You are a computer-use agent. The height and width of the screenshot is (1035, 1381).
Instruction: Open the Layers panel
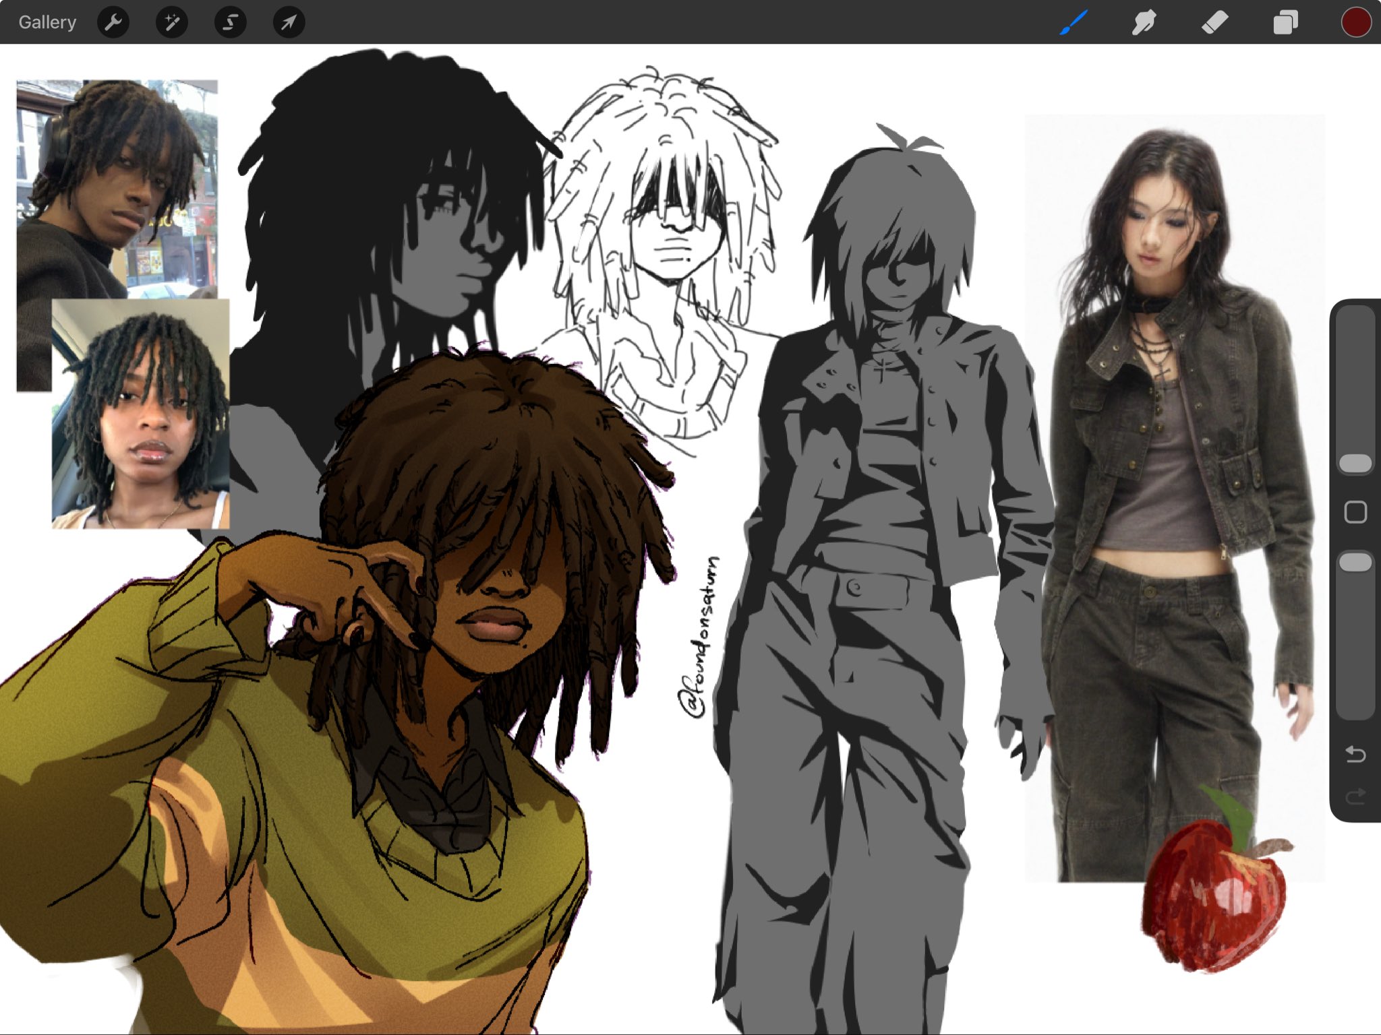(x=1285, y=22)
